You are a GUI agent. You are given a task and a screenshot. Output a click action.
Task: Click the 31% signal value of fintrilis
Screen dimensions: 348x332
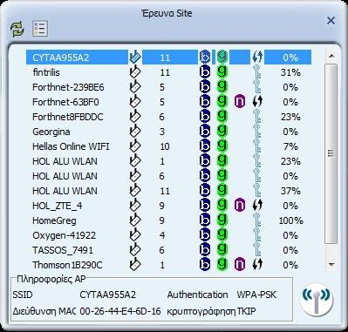[x=290, y=72]
